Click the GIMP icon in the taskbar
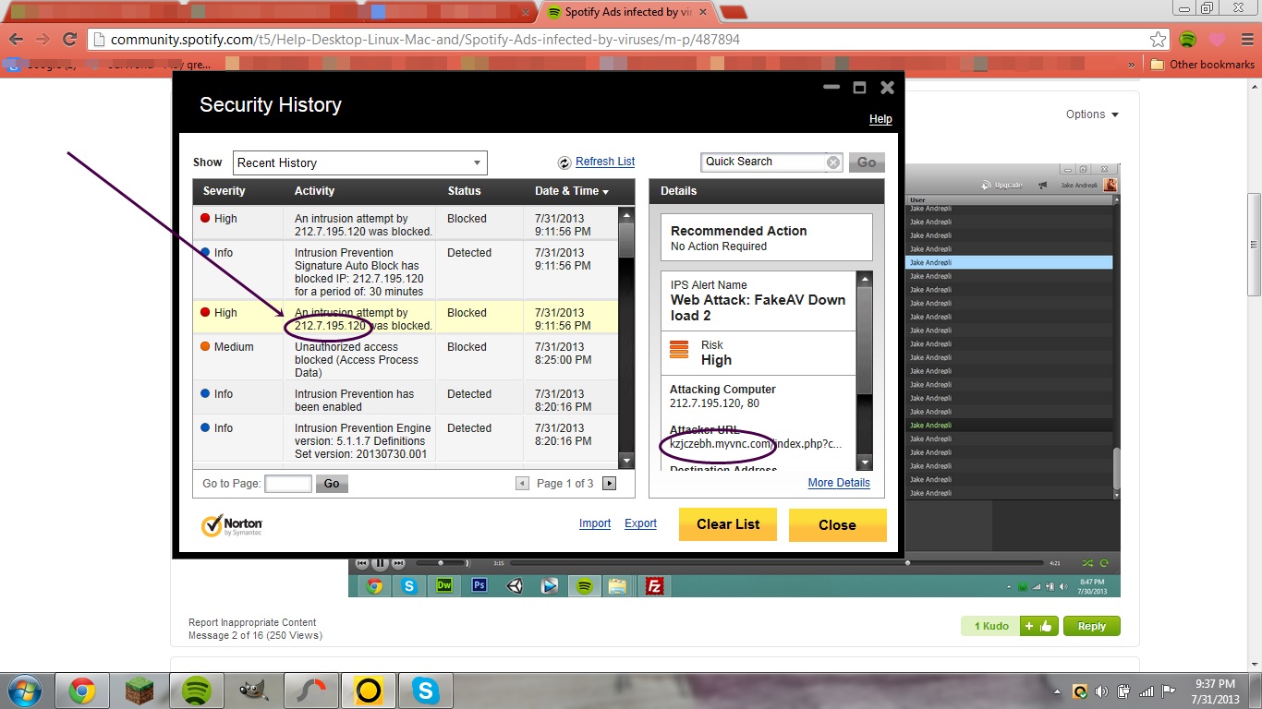The image size is (1262, 709). pos(253,691)
